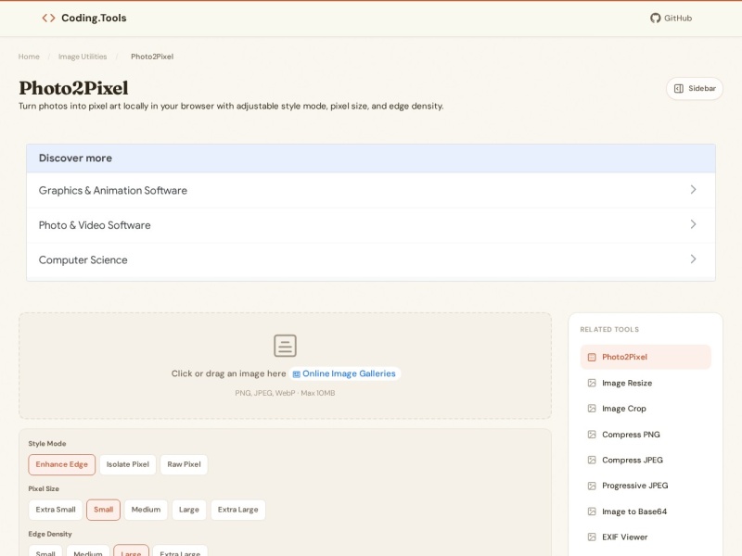
Task: Open Image to Base64 related tool
Action: click(646, 512)
